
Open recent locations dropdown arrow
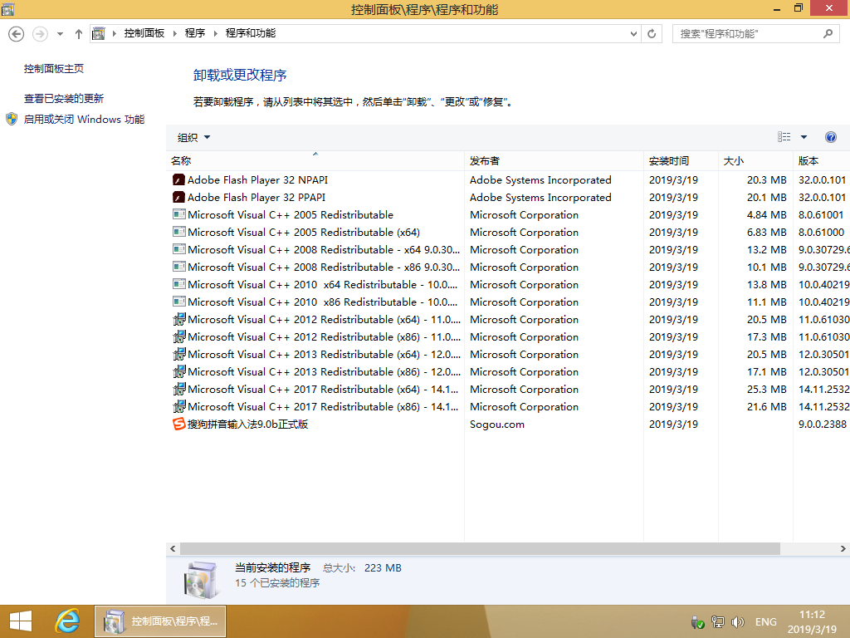[60, 34]
